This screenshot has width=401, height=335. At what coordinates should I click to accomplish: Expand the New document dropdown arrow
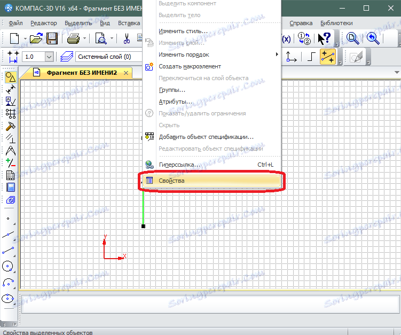click(x=25, y=38)
